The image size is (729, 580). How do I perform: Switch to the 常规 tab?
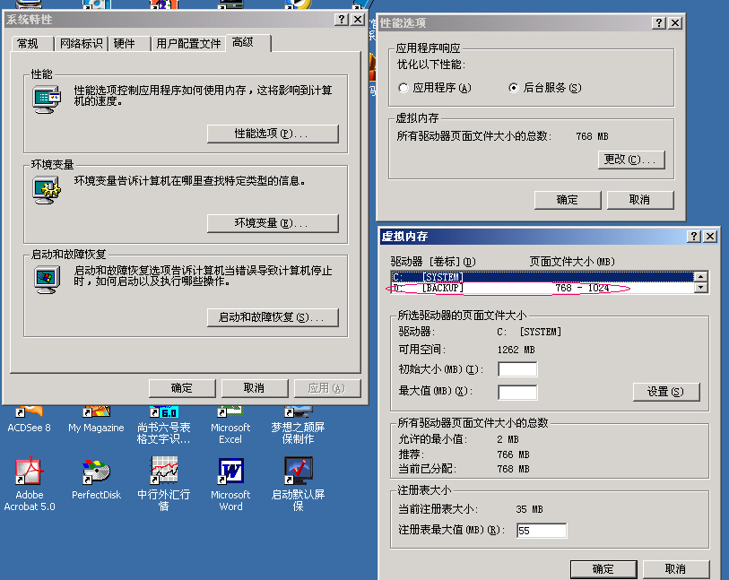pos(32,44)
